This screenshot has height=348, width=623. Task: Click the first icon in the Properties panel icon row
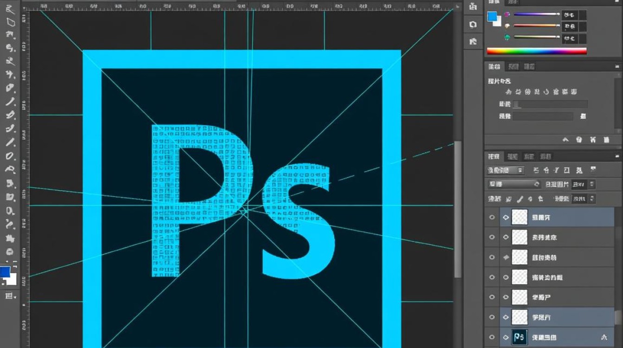(508, 92)
